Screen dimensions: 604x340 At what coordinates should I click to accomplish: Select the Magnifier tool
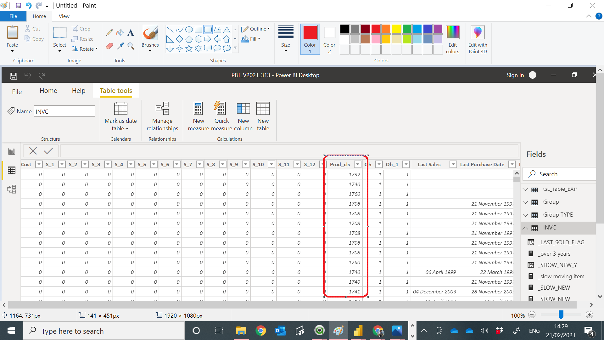(131, 46)
